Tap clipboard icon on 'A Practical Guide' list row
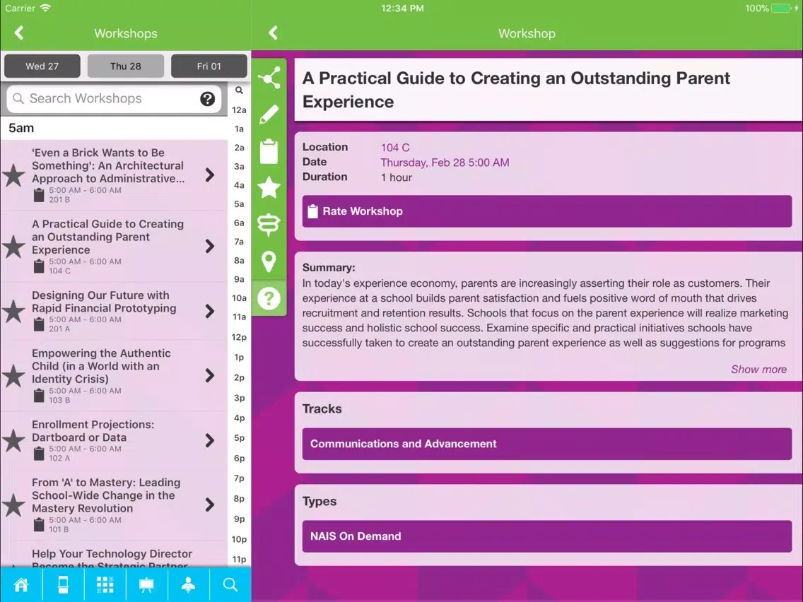 point(39,266)
